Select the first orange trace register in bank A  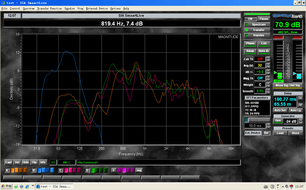tap(13, 171)
